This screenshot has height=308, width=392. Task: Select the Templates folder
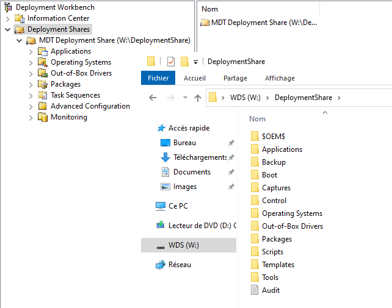pos(272,265)
